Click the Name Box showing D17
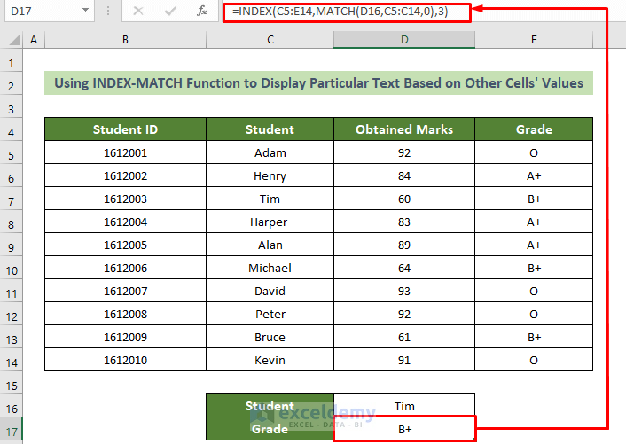626x444 pixels. coord(40,11)
